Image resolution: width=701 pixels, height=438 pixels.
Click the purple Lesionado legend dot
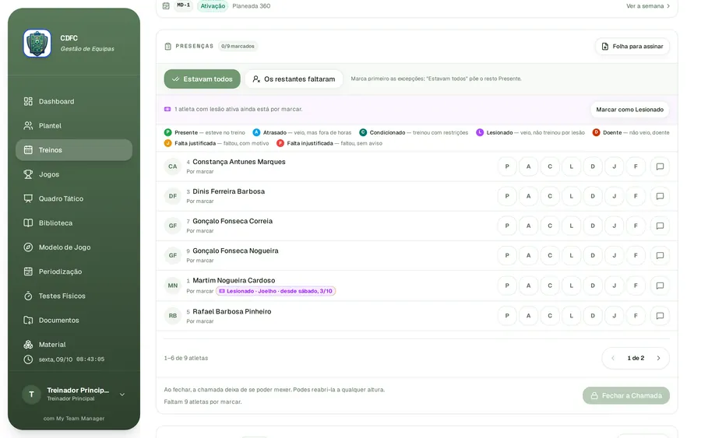click(480, 132)
